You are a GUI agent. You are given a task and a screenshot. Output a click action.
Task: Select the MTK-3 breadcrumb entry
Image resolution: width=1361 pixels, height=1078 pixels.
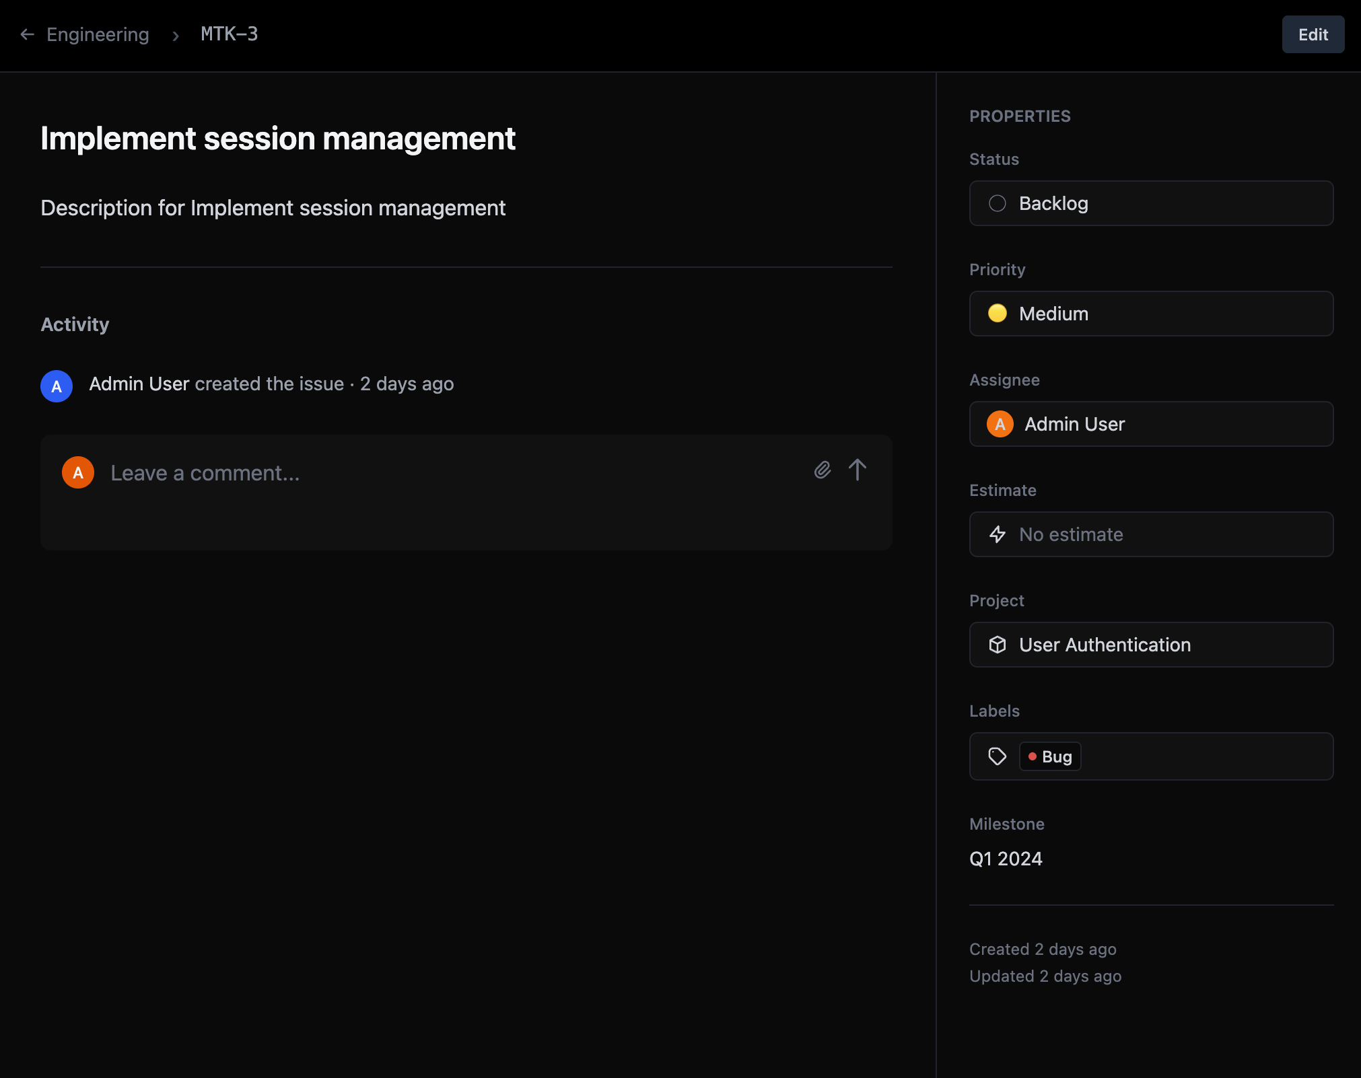point(229,34)
